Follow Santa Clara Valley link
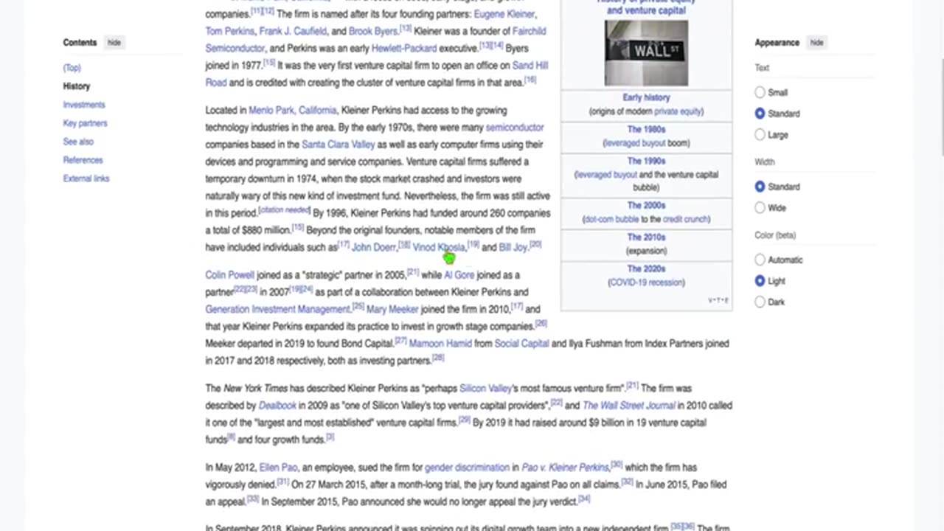The image size is (944, 531). point(339,145)
